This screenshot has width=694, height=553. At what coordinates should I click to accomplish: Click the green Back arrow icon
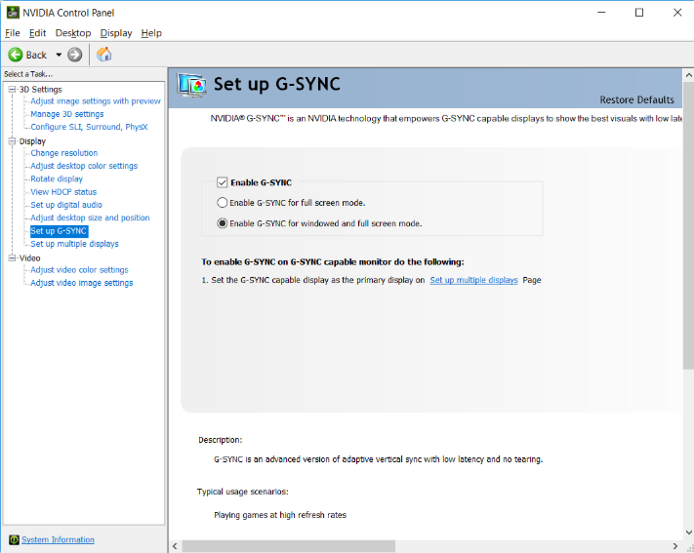coord(16,55)
